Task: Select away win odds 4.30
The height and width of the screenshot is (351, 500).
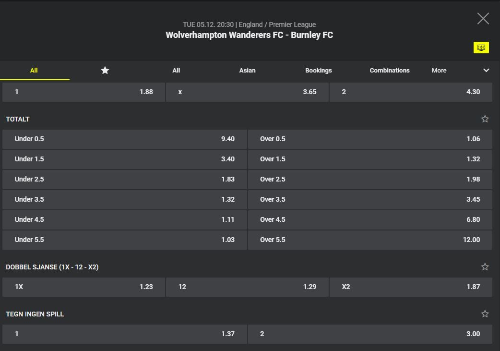Action: coord(411,92)
